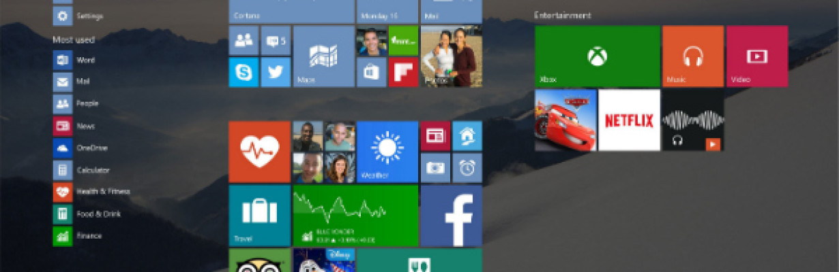
Task: Open the Cars racing game tile
Action: pos(565,120)
